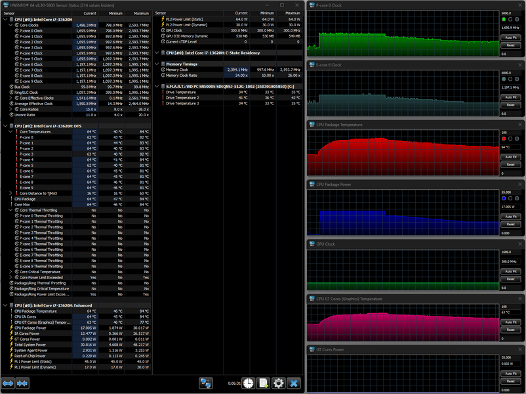Click the log file start icon
Viewport: 526px width, 394px height.
tap(264, 383)
